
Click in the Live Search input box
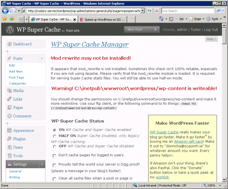tap(188, 11)
